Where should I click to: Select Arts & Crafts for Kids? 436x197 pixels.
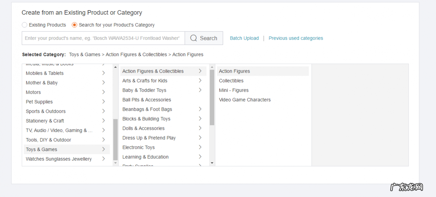tap(145, 81)
